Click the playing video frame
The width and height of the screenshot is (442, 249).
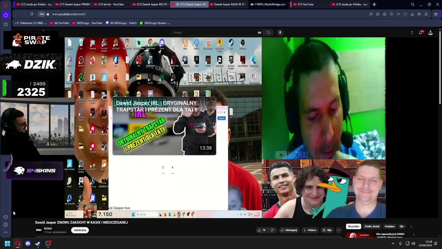pyautogui.click(x=225, y=128)
